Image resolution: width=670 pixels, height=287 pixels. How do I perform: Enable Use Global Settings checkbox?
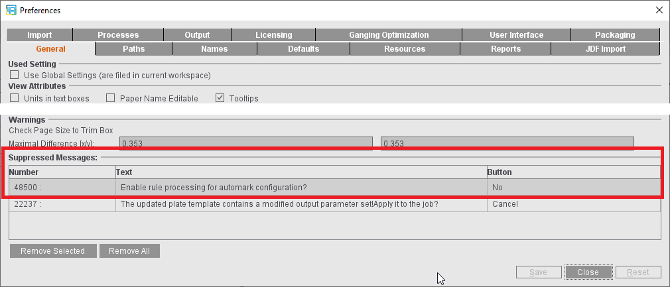15,76
